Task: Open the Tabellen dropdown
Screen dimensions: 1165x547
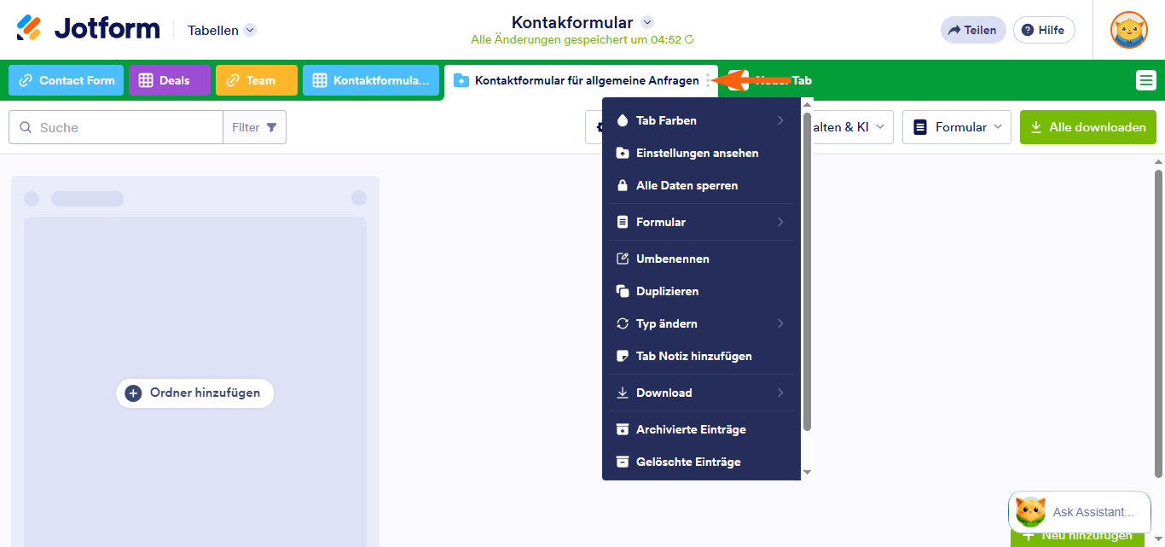Action: coord(220,29)
